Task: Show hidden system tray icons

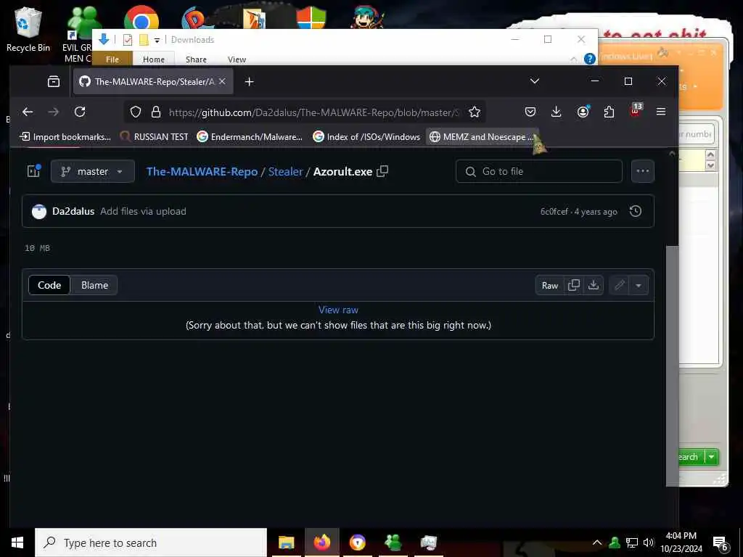Action: 597,542
